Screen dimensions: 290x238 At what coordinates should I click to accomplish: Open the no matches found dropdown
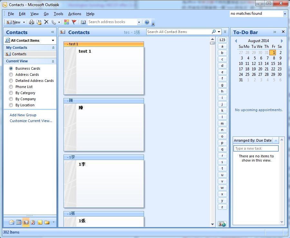tap(285, 13)
